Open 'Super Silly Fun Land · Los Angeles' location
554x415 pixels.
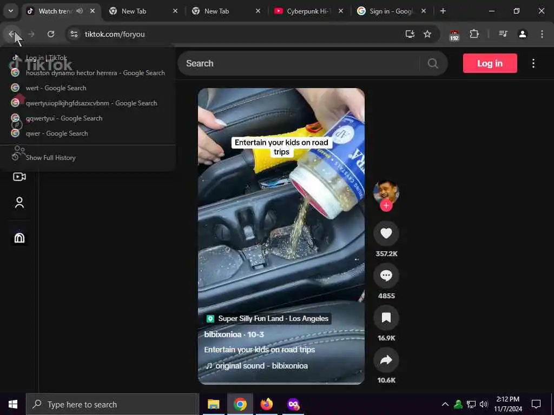pos(267,319)
